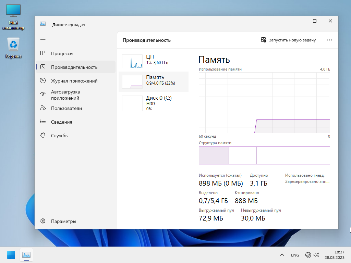
Task: Open the Windows Start button
Action: coord(11,255)
